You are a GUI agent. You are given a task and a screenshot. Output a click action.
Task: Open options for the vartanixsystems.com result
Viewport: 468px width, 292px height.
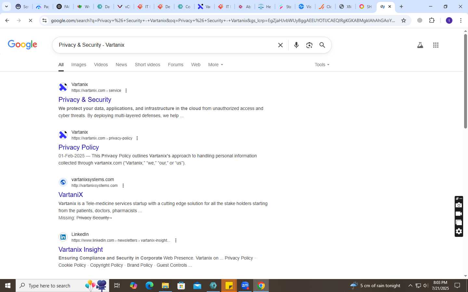coord(123,186)
